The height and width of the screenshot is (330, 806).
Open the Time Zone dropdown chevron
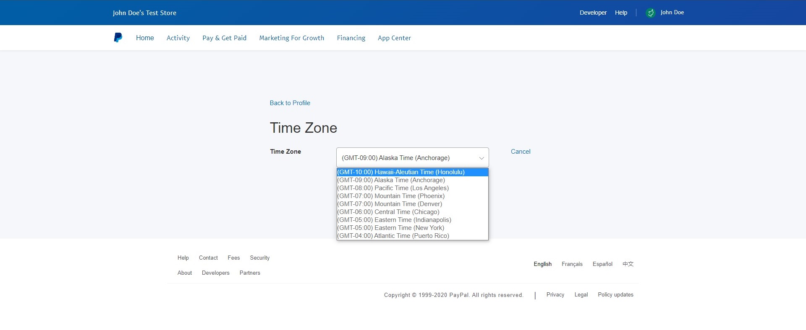click(481, 158)
